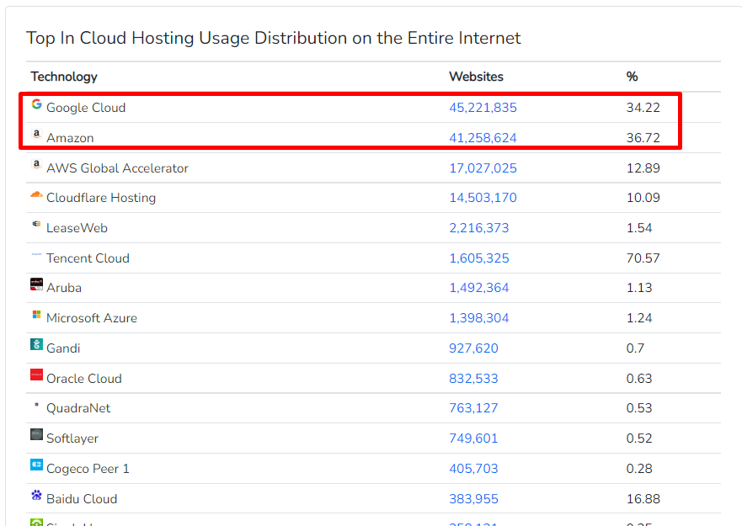The width and height of the screenshot is (742, 526).
Task: Click the 16.88 percentage value
Action: pos(643,498)
